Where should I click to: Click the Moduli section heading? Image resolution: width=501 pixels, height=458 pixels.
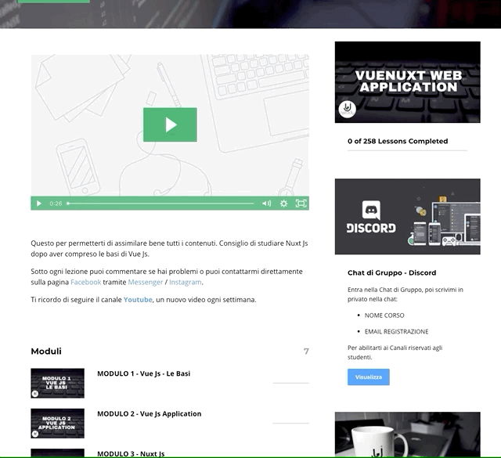(46, 352)
